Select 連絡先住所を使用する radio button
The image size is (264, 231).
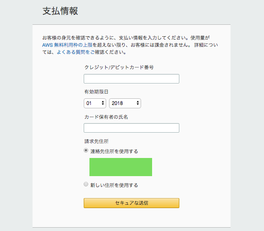click(86, 150)
